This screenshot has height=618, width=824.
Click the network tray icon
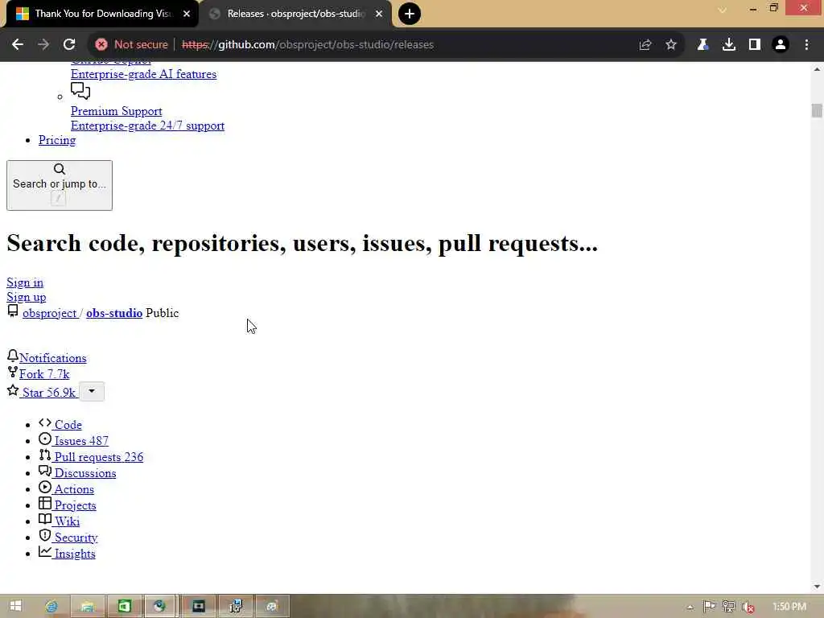[x=729, y=607]
